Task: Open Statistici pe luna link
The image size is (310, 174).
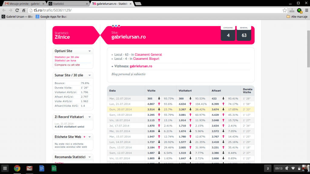Action: point(65,60)
